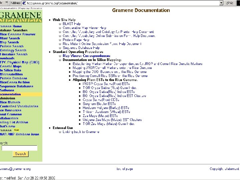Open Positioning Cornell Rice SSRs link
Screen dimensions: 240x180
coord(110,76)
